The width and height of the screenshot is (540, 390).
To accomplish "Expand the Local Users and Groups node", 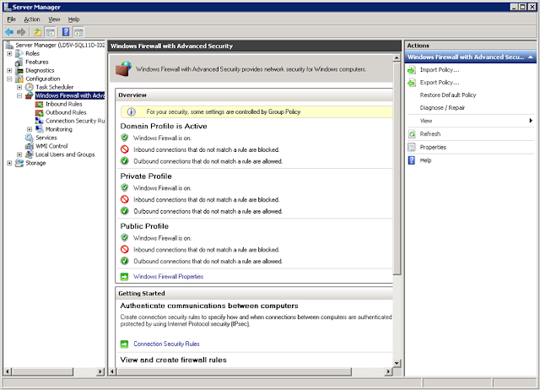I will point(19,154).
